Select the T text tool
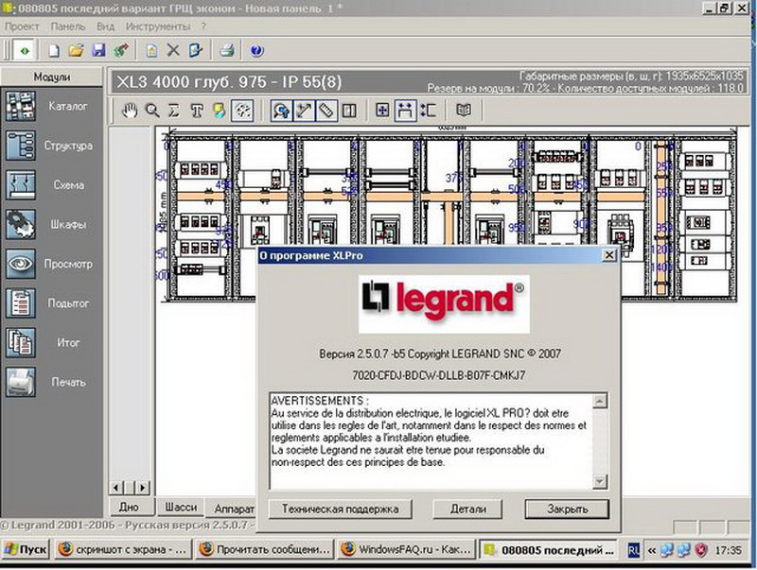This screenshot has width=757, height=570. 197,111
